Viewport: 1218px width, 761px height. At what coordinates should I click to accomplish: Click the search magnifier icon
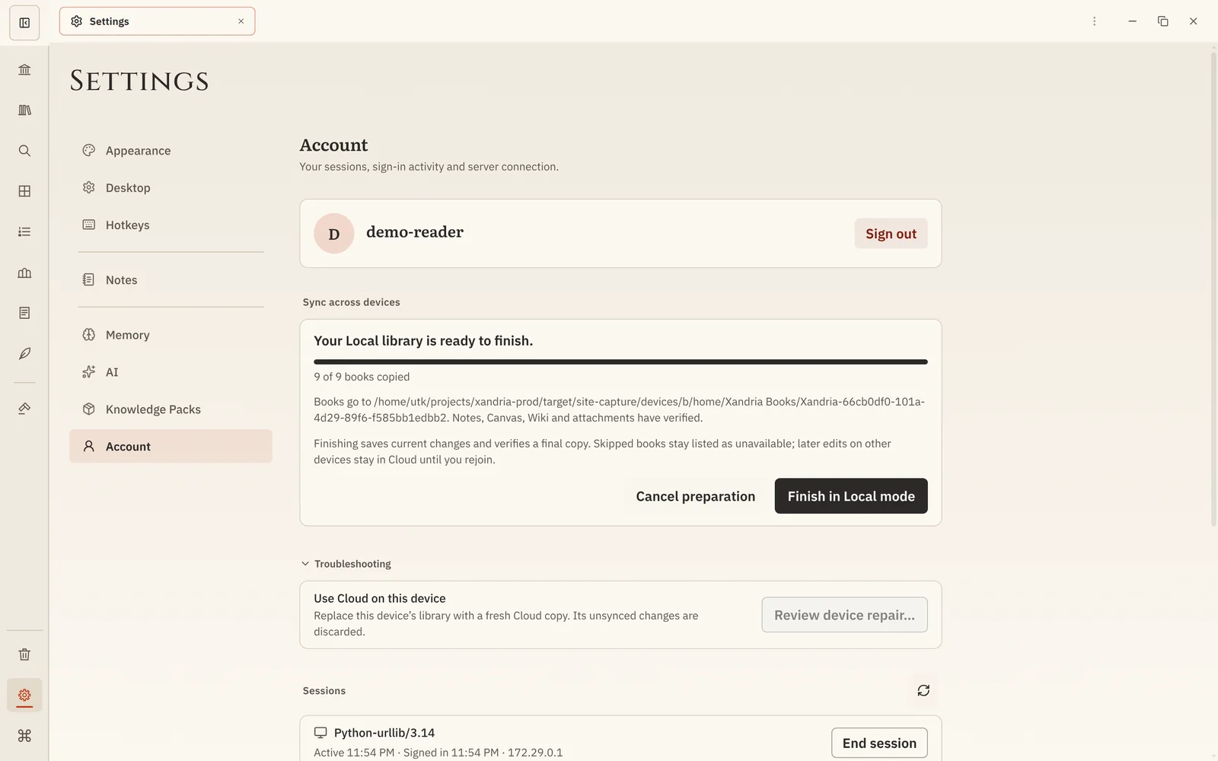point(24,151)
